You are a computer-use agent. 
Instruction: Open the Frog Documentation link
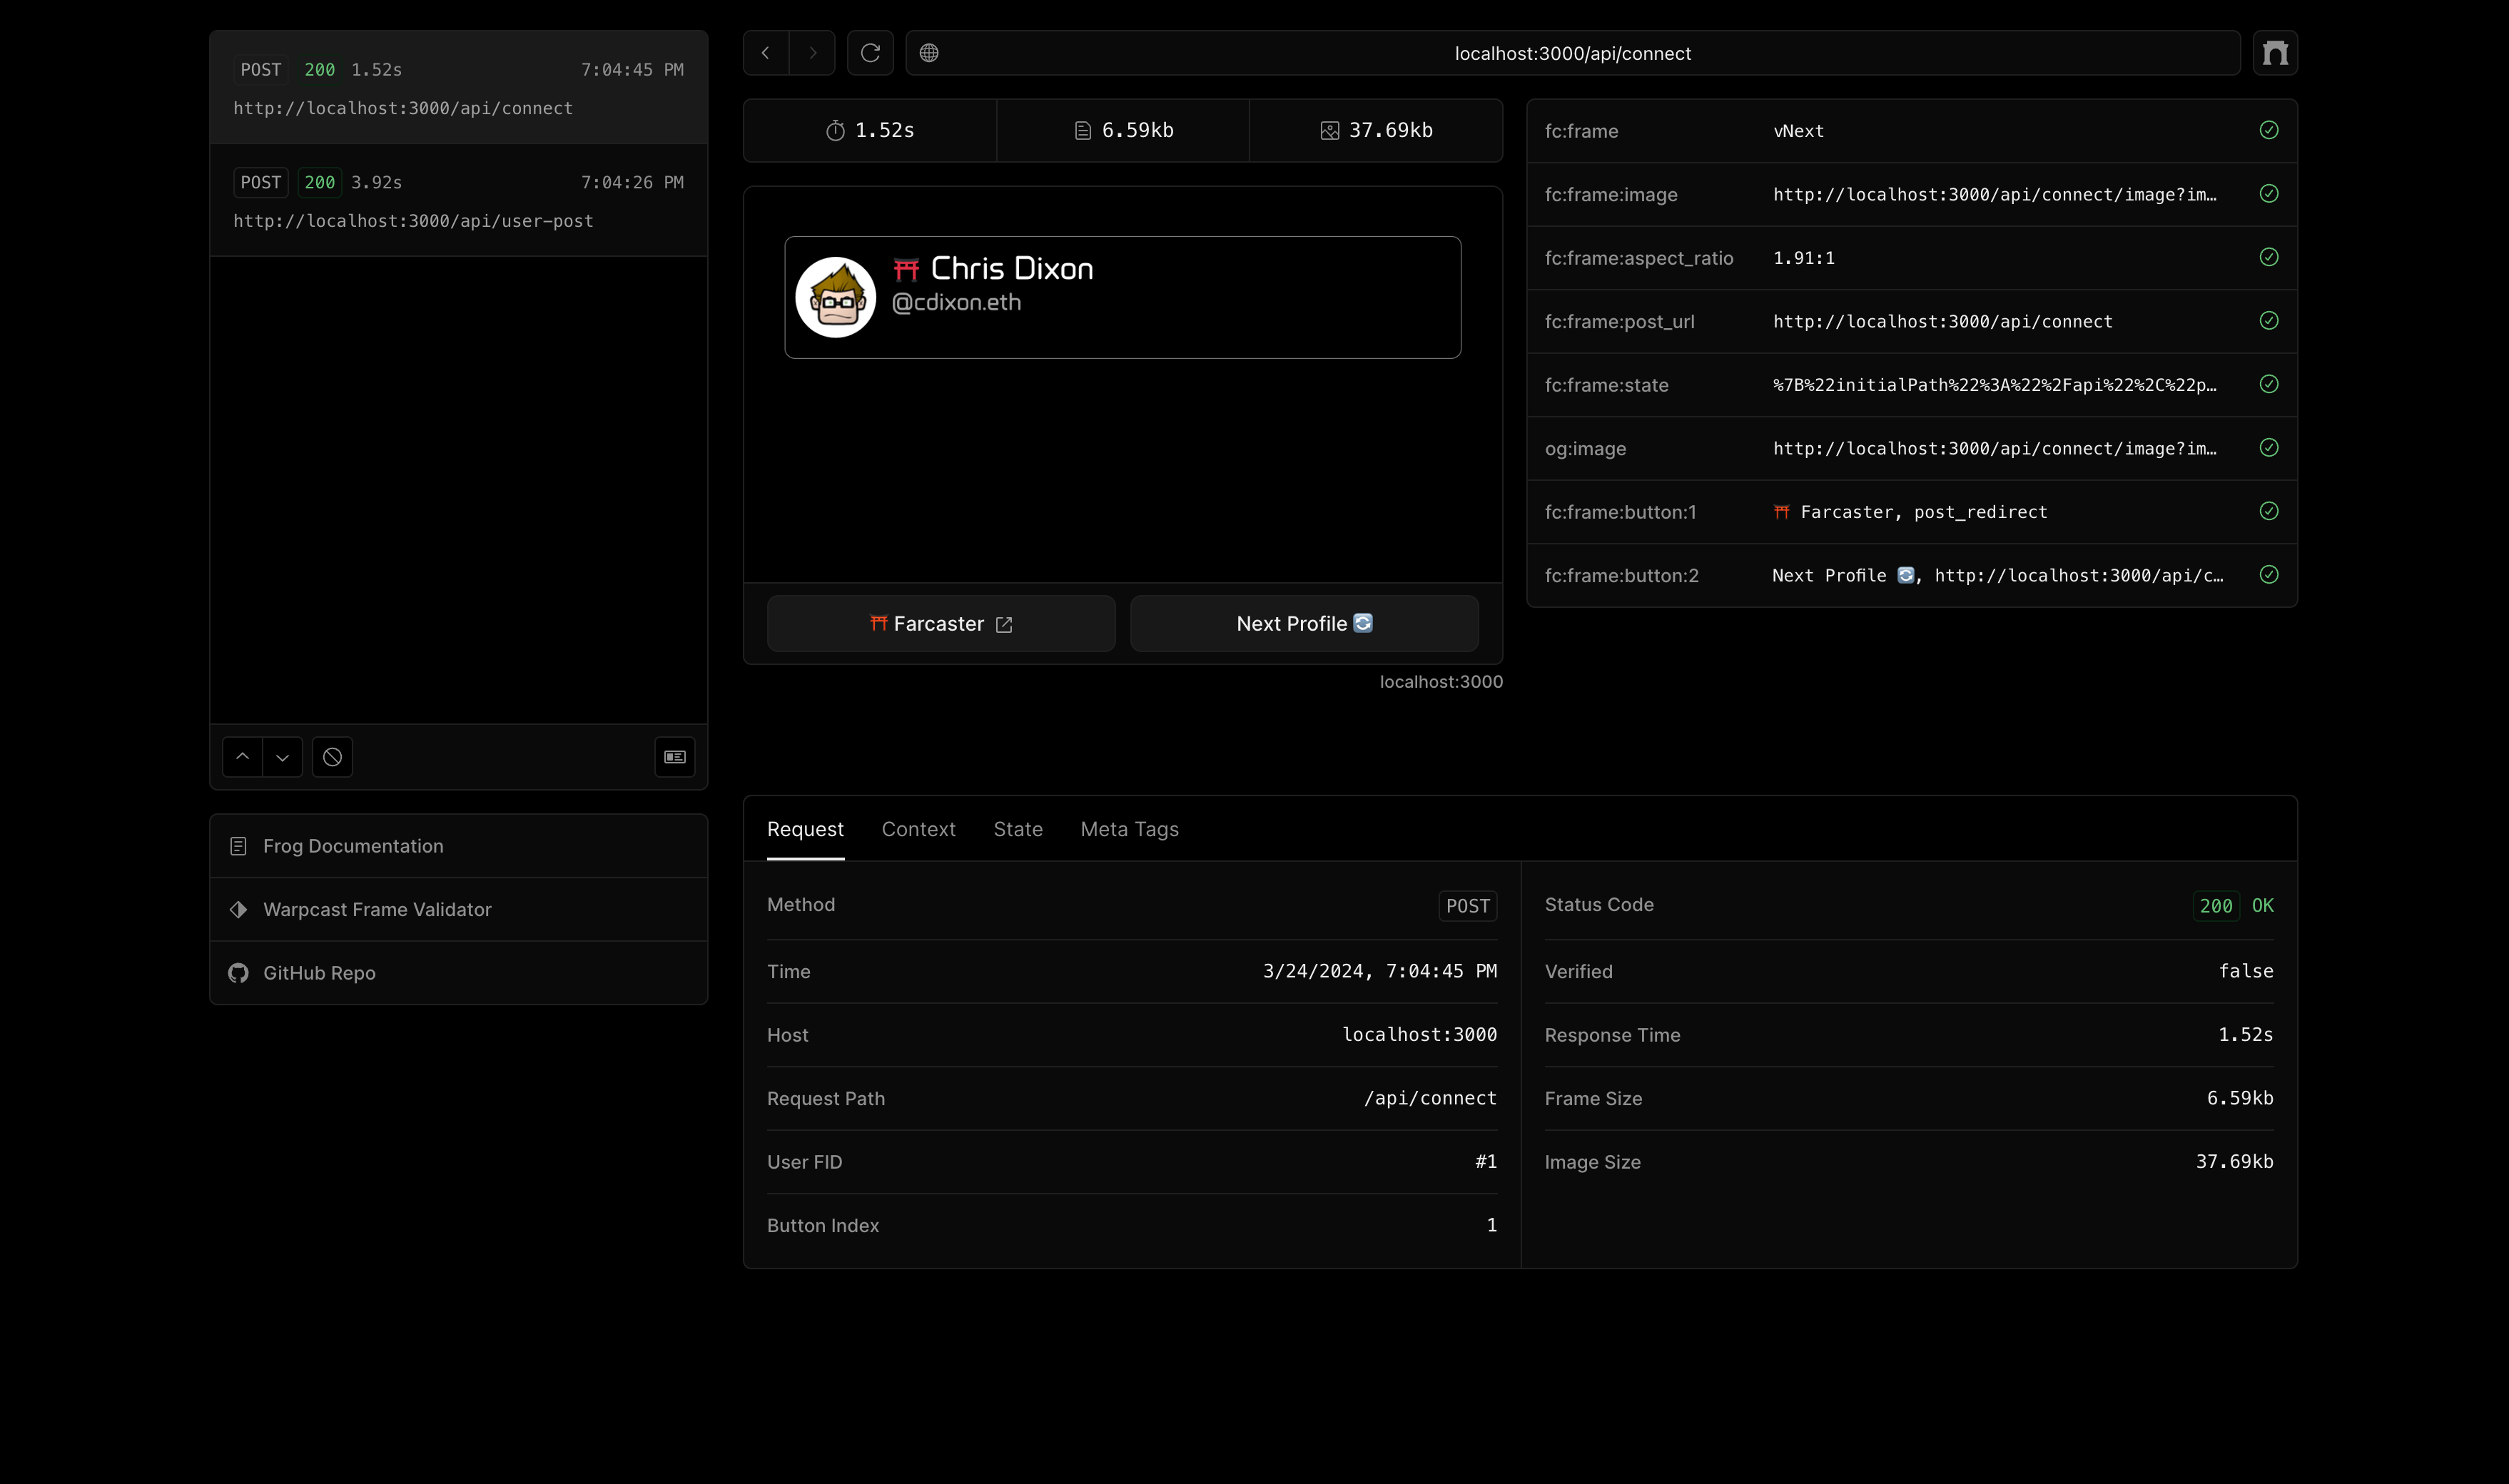(459, 846)
